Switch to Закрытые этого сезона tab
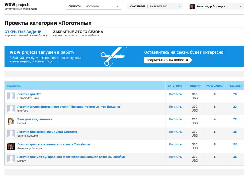This screenshot has width=248, height=185. 78,32
